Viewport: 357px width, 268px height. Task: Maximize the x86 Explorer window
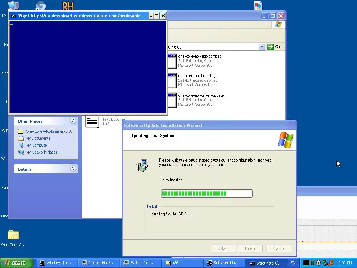273,16
